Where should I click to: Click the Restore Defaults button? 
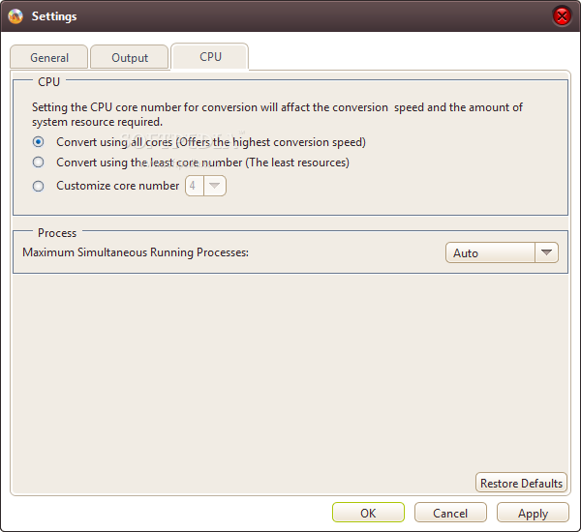click(x=521, y=483)
